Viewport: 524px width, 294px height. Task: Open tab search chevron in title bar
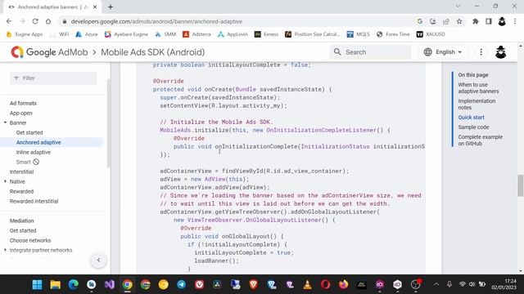tap(458, 6)
